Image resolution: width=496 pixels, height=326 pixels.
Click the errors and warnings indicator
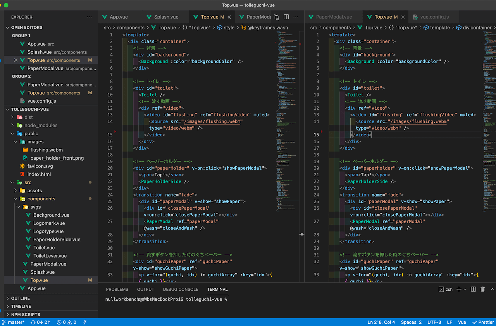coord(67,322)
